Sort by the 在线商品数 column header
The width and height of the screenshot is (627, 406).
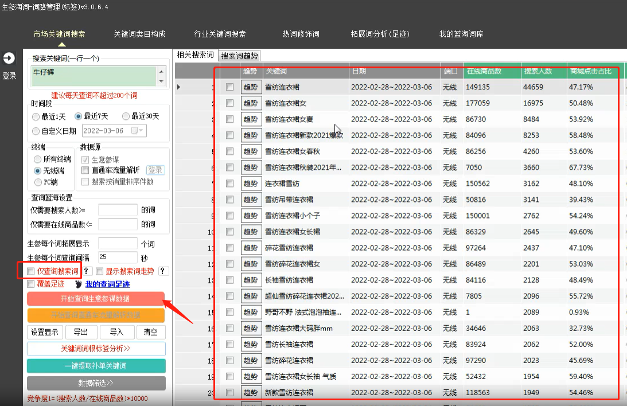[x=492, y=71]
